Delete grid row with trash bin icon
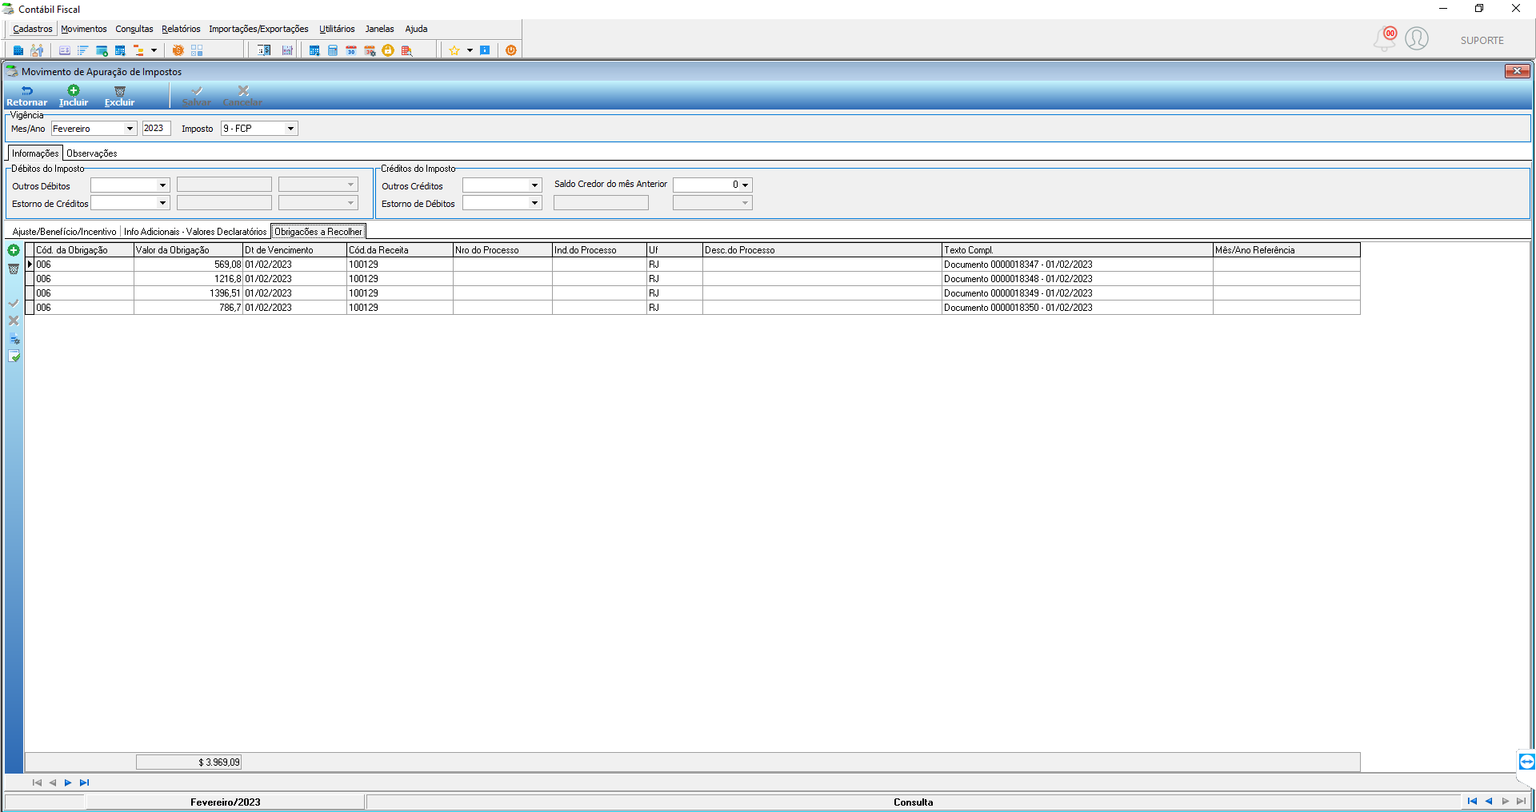This screenshot has width=1536, height=812. pos(14,269)
